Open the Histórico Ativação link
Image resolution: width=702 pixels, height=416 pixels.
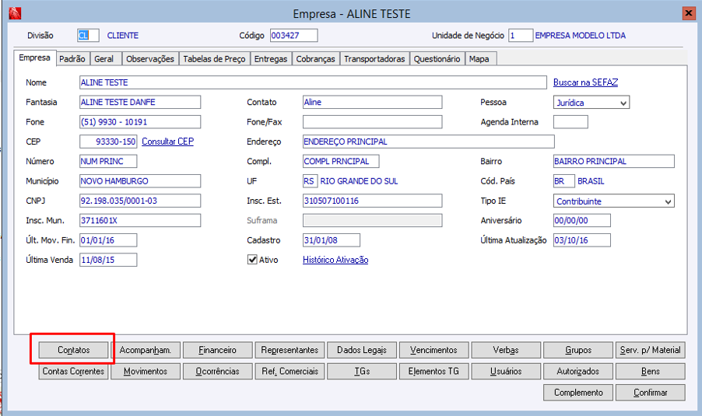(x=335, y=260)
